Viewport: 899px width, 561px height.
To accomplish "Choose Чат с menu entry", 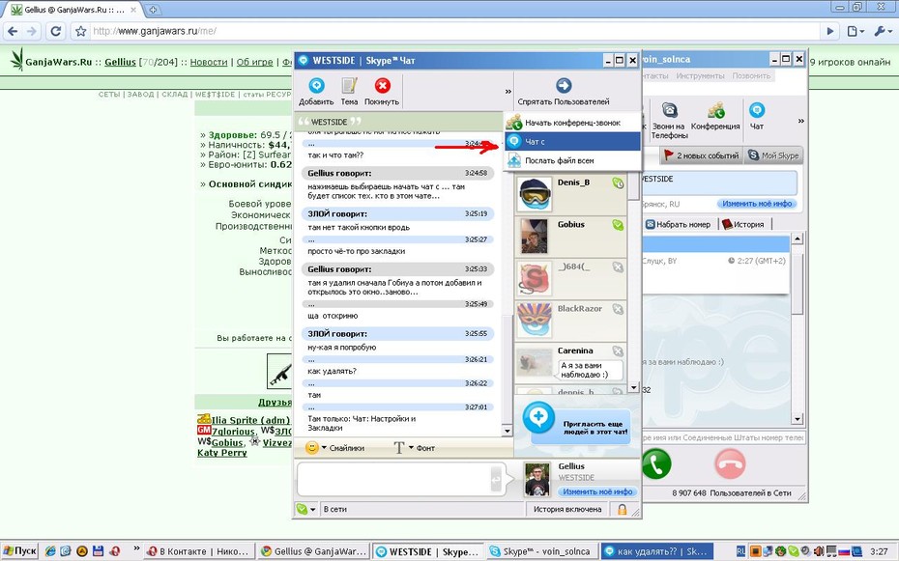I will pos(572,141).
